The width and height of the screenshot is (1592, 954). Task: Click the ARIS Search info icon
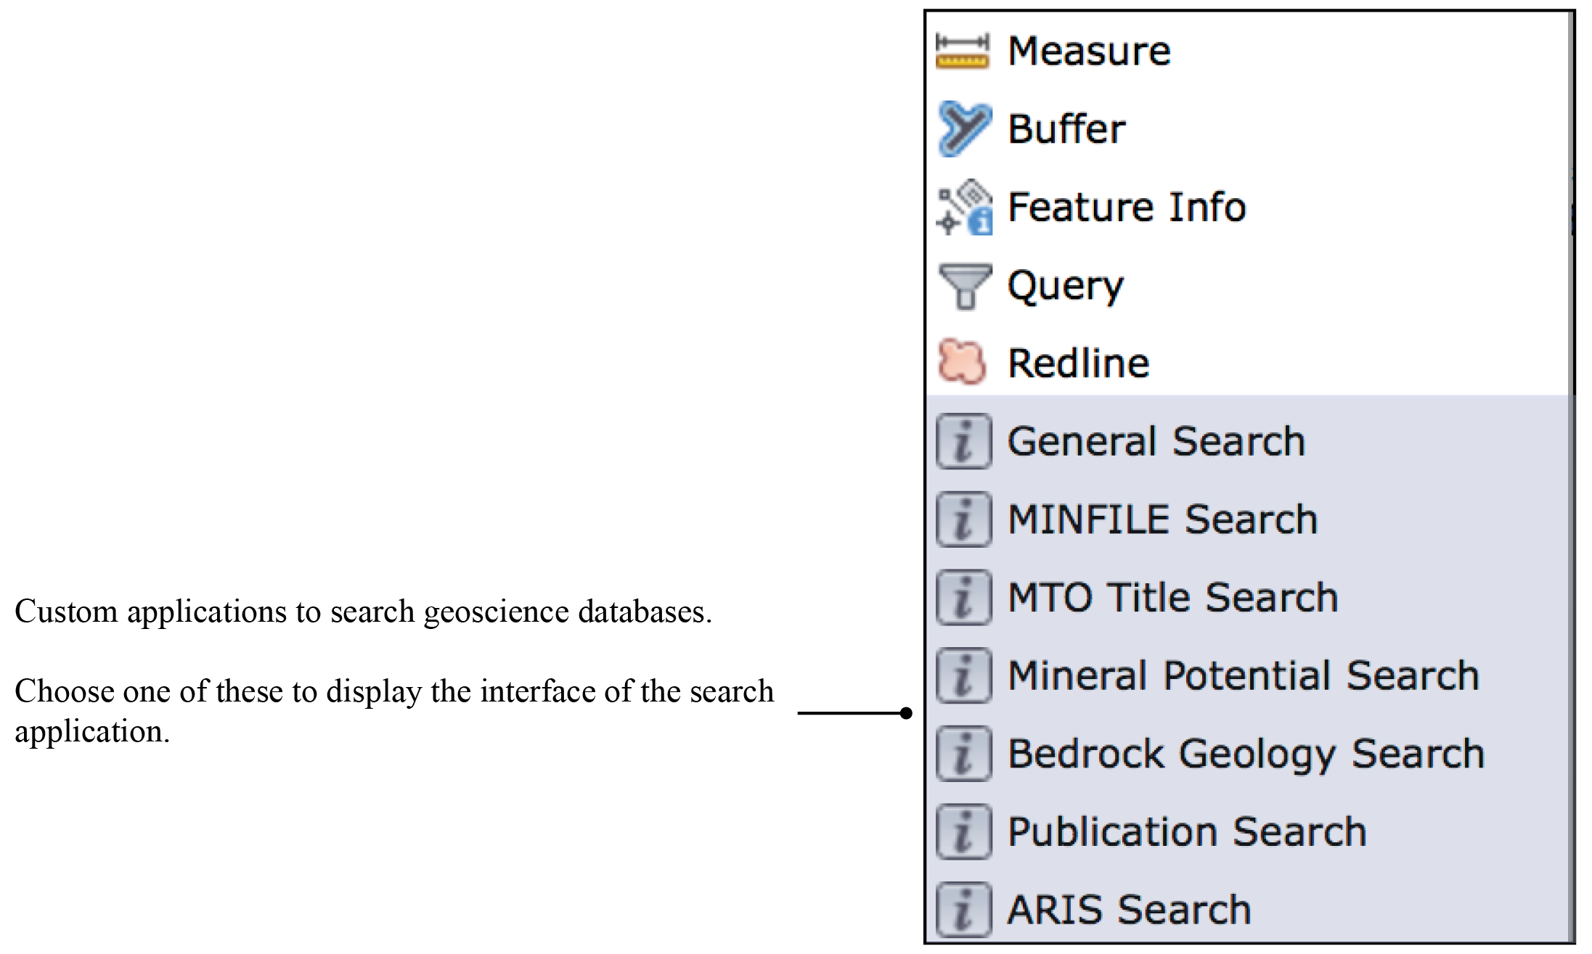(x=963, y=910)
